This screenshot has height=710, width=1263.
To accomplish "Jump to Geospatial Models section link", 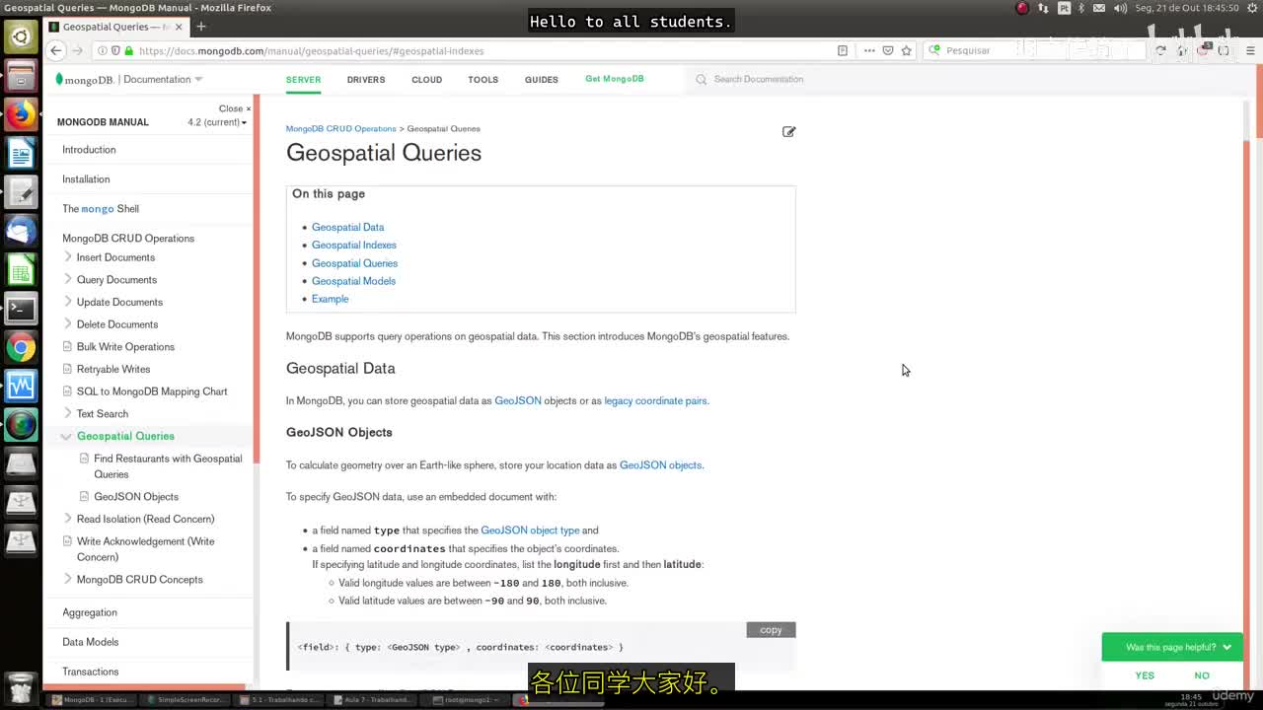I will click(x=353, y=281).
